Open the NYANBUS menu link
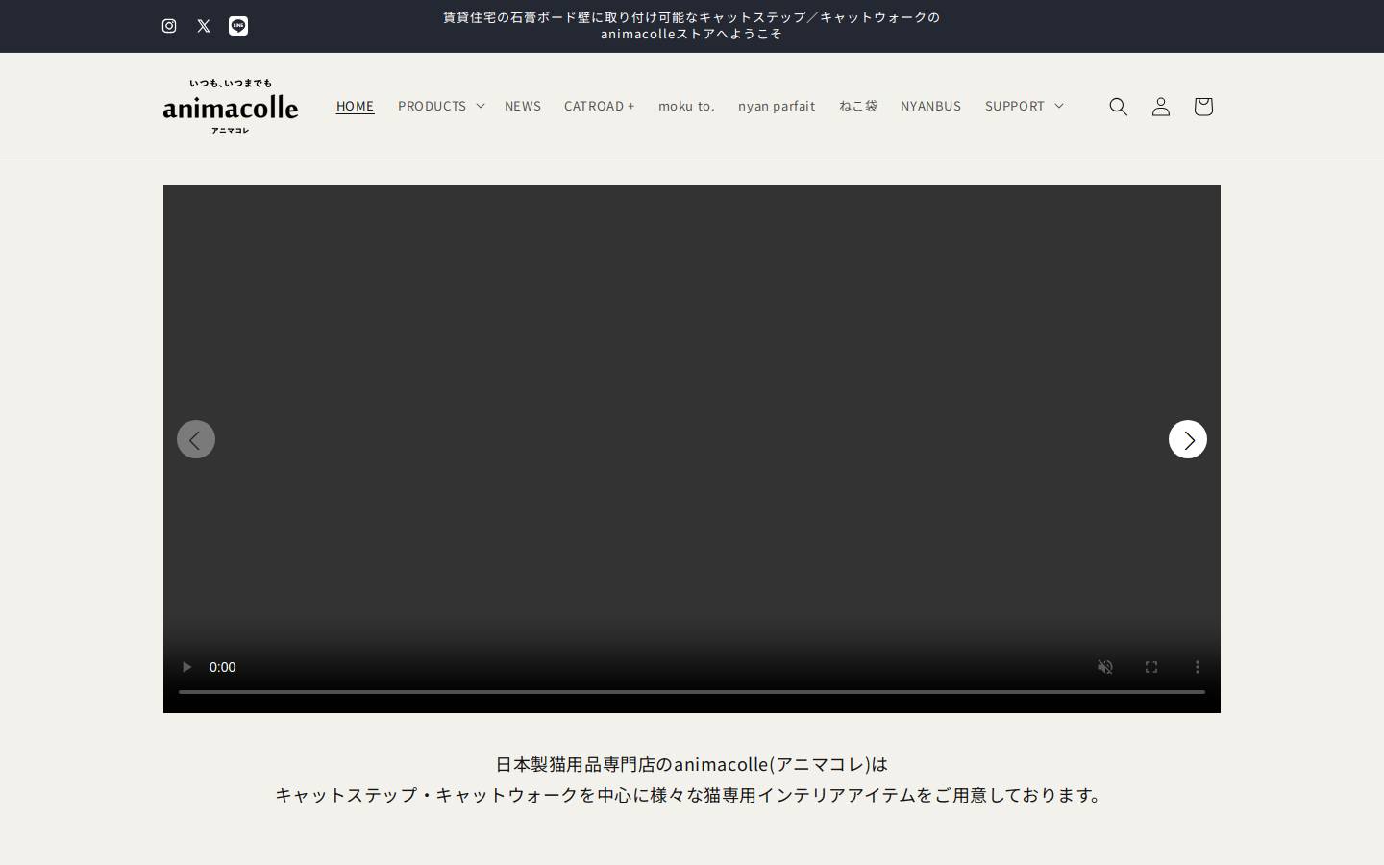This screenshot has width=1384, height=865. (930, 106)
